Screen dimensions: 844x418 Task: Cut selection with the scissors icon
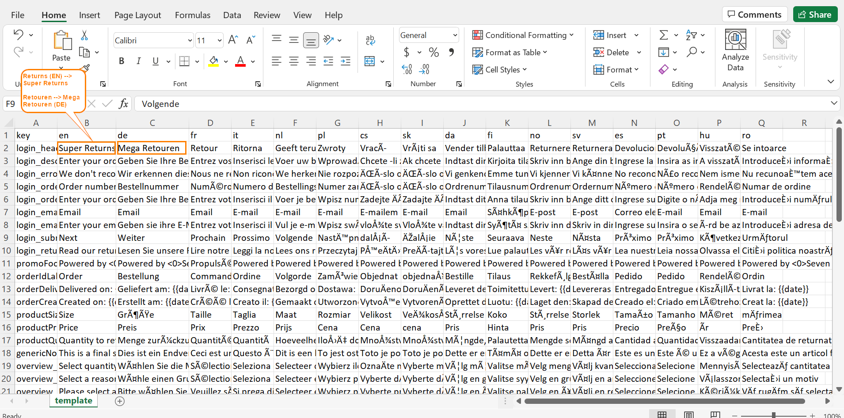tap(84, 35)
